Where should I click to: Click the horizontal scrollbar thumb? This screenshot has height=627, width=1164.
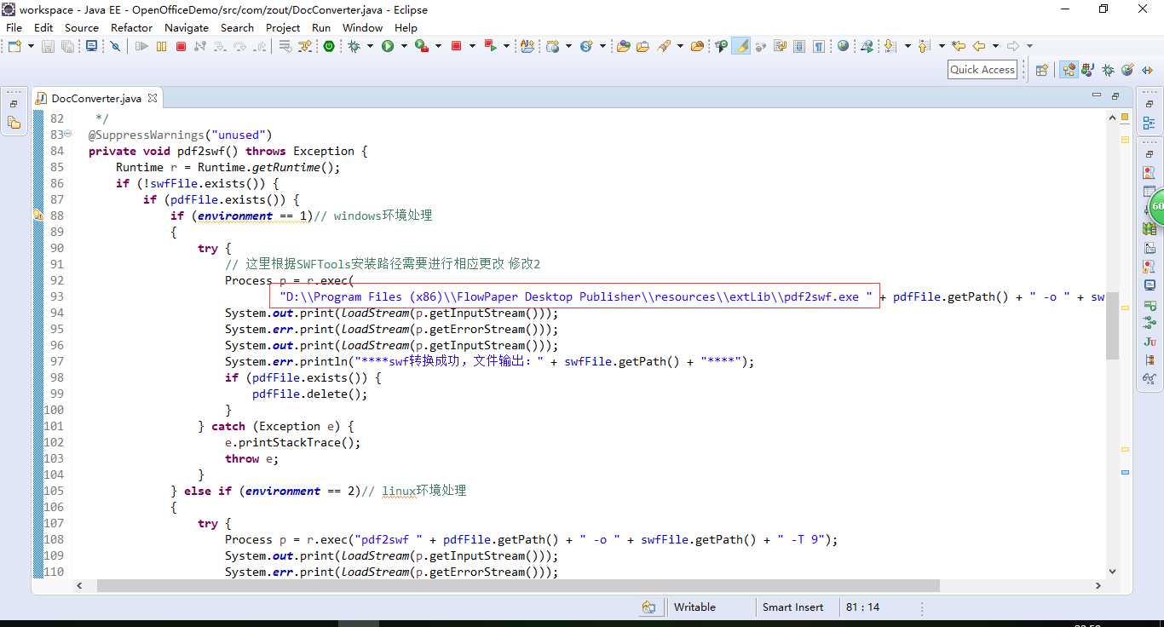pyautogui.click(x=518, y=586)
